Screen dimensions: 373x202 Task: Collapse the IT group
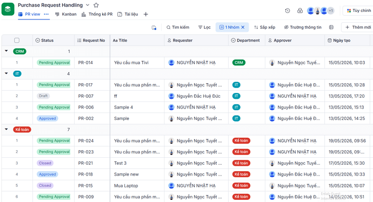(6, 73)
